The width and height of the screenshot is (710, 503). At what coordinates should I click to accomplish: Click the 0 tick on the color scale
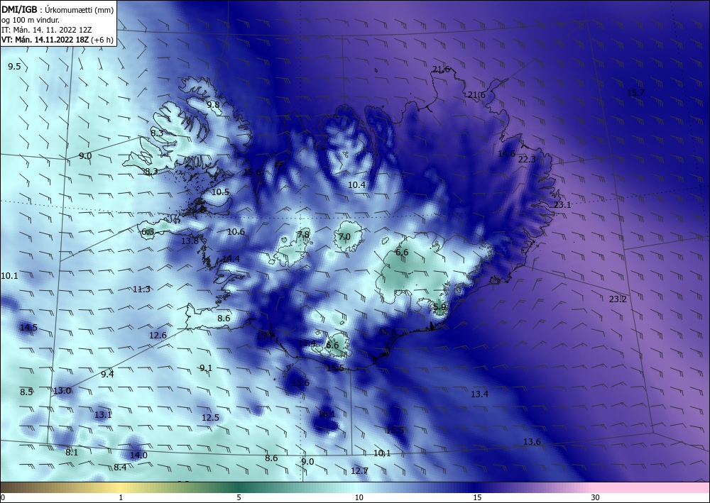tap(3, 497)
